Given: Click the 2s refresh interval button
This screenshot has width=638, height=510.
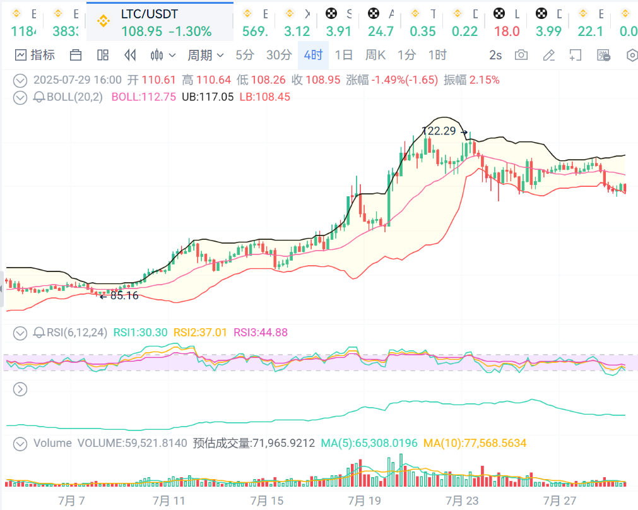Looking at the screenshot, I should [495, 55].
